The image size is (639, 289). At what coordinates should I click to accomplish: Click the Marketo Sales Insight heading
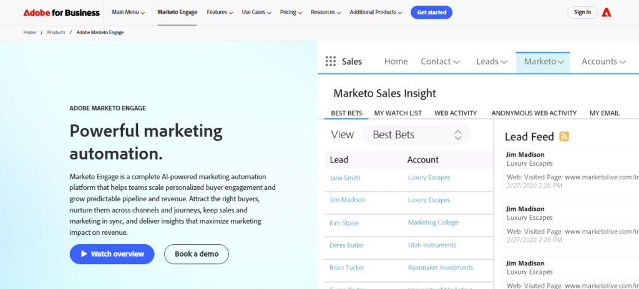pyautogui.click(x=384, y=93)
